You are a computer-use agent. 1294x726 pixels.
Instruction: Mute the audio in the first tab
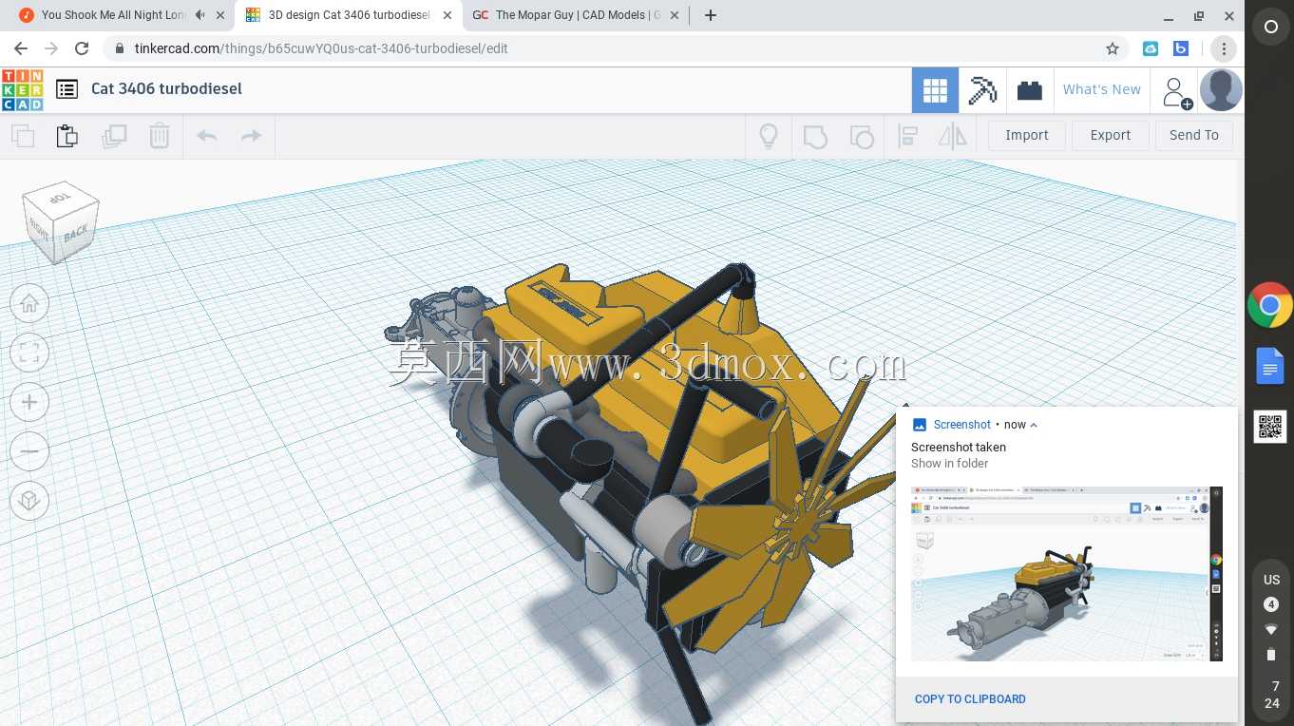[200, 15]
